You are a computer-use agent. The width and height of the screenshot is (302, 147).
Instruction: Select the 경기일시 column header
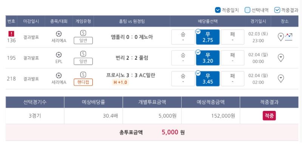(x=258, y=21)
